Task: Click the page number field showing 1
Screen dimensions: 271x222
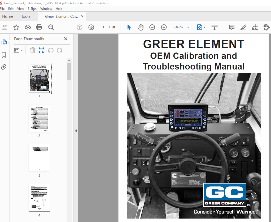Action: pyautogui.click(x=103, y=27)
